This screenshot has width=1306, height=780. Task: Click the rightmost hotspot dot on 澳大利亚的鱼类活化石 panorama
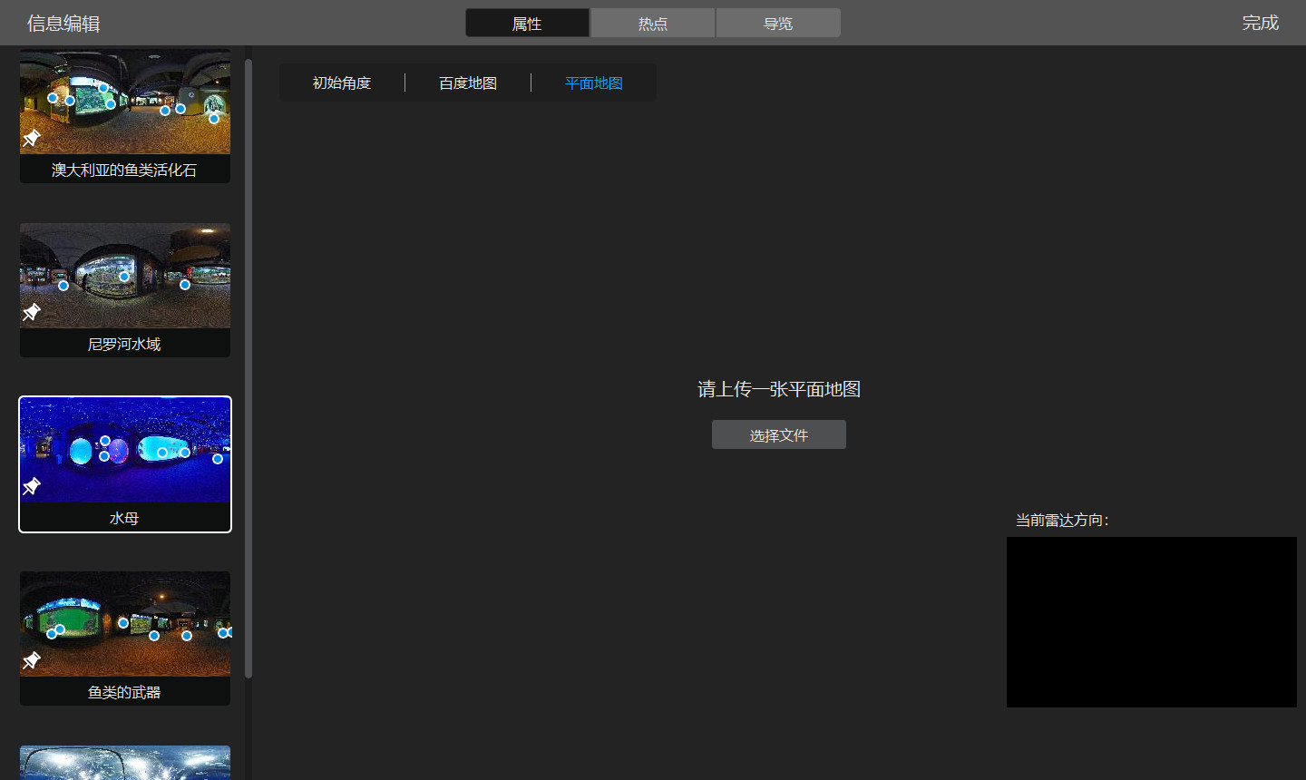214,119
